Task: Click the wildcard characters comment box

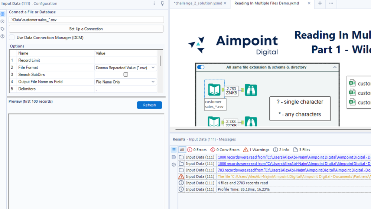Action: (x=300, y=109)
